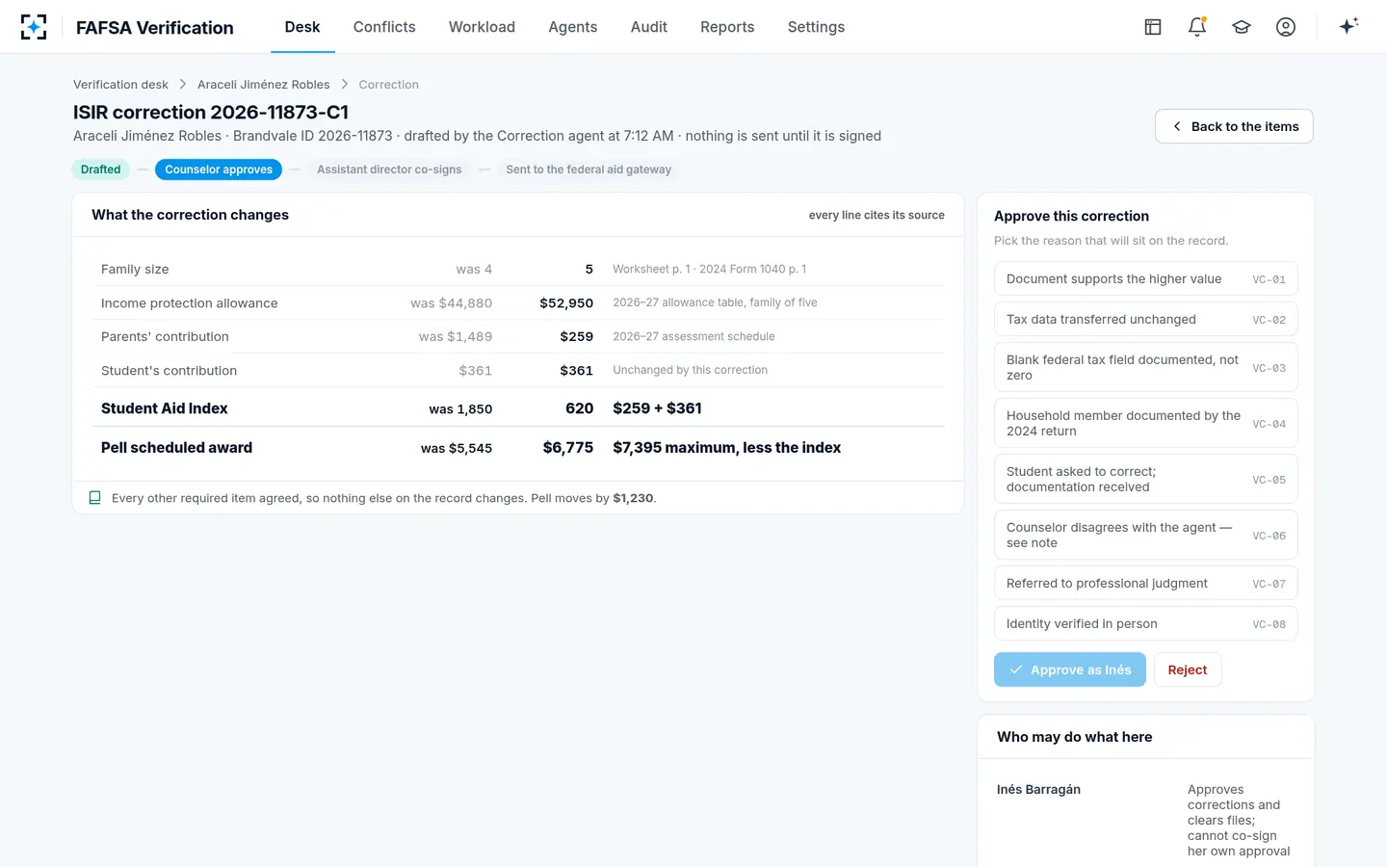Viewport: 1387px width, 867px height.
Task: Open the layout panel icon in header
Action: pyautogui.click(x=1153, y=27)
